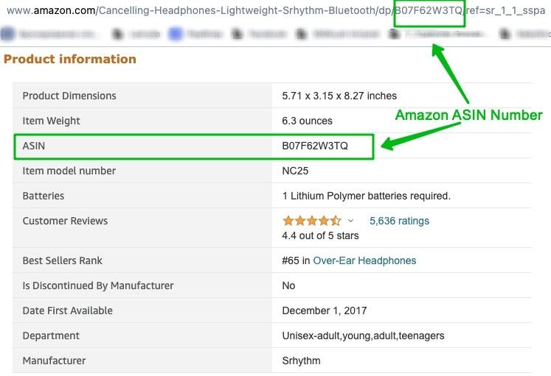
Task: Click the Product information heading
Action: pos(70,59)
